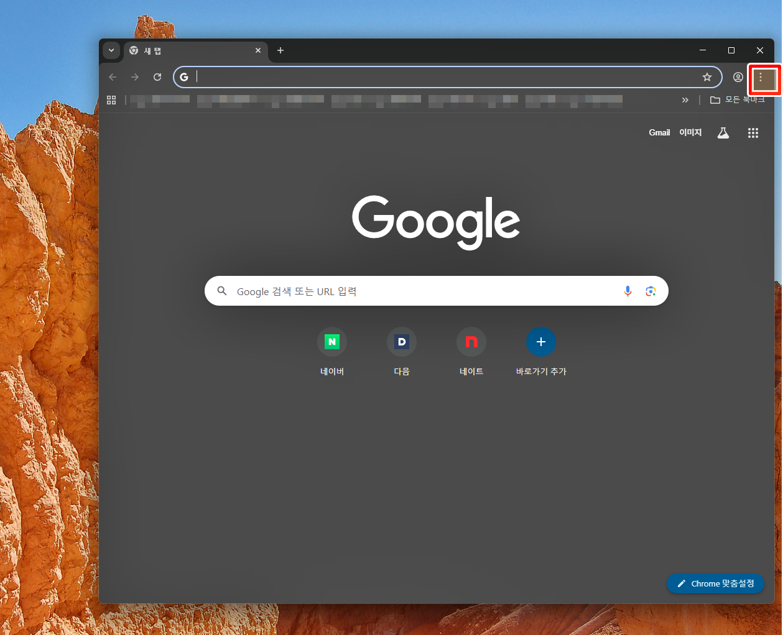The image size is (783, 635).
Task: Open the Gmail link
Action: 659,132
